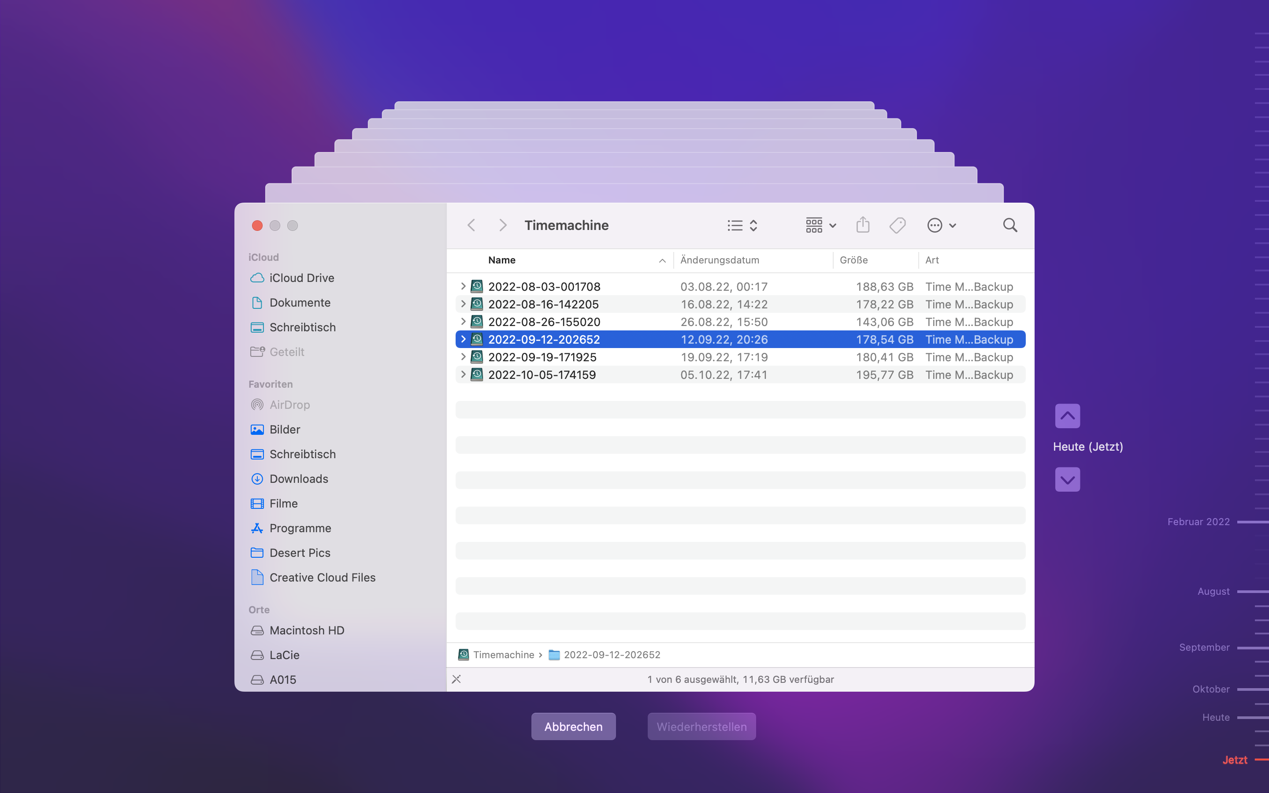1269x793 pixels.
Task: Open the more actions ellipsis menu
Action: [x=941, y=226]
